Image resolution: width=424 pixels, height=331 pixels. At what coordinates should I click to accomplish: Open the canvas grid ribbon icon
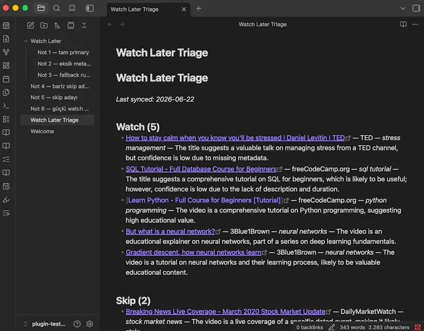click(6, 66)
